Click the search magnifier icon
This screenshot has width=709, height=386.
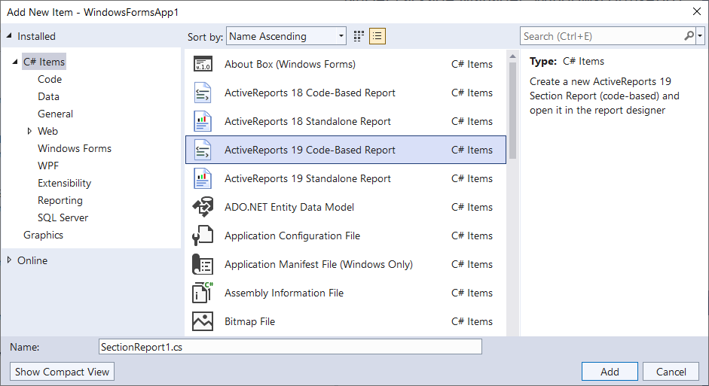(x=689, y=35)
